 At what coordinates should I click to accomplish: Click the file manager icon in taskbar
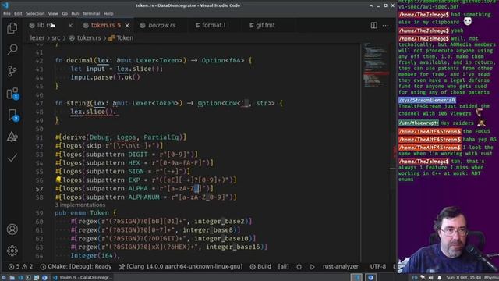(12, 278)
